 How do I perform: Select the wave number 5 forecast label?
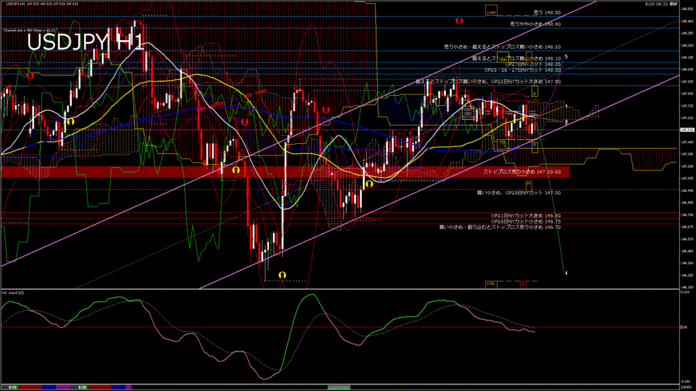point(566,56)
